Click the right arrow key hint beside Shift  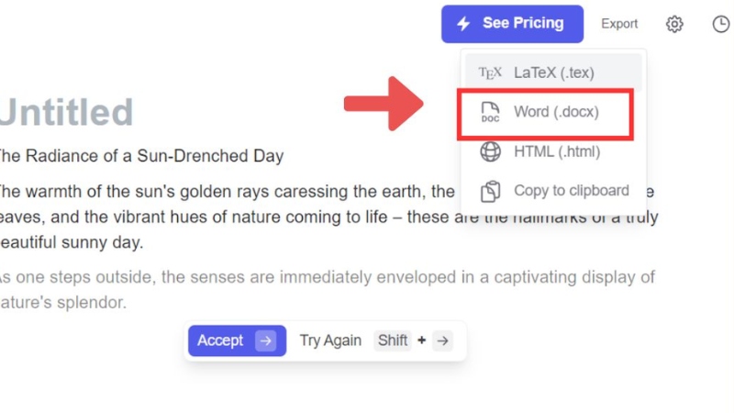point(442,340)
